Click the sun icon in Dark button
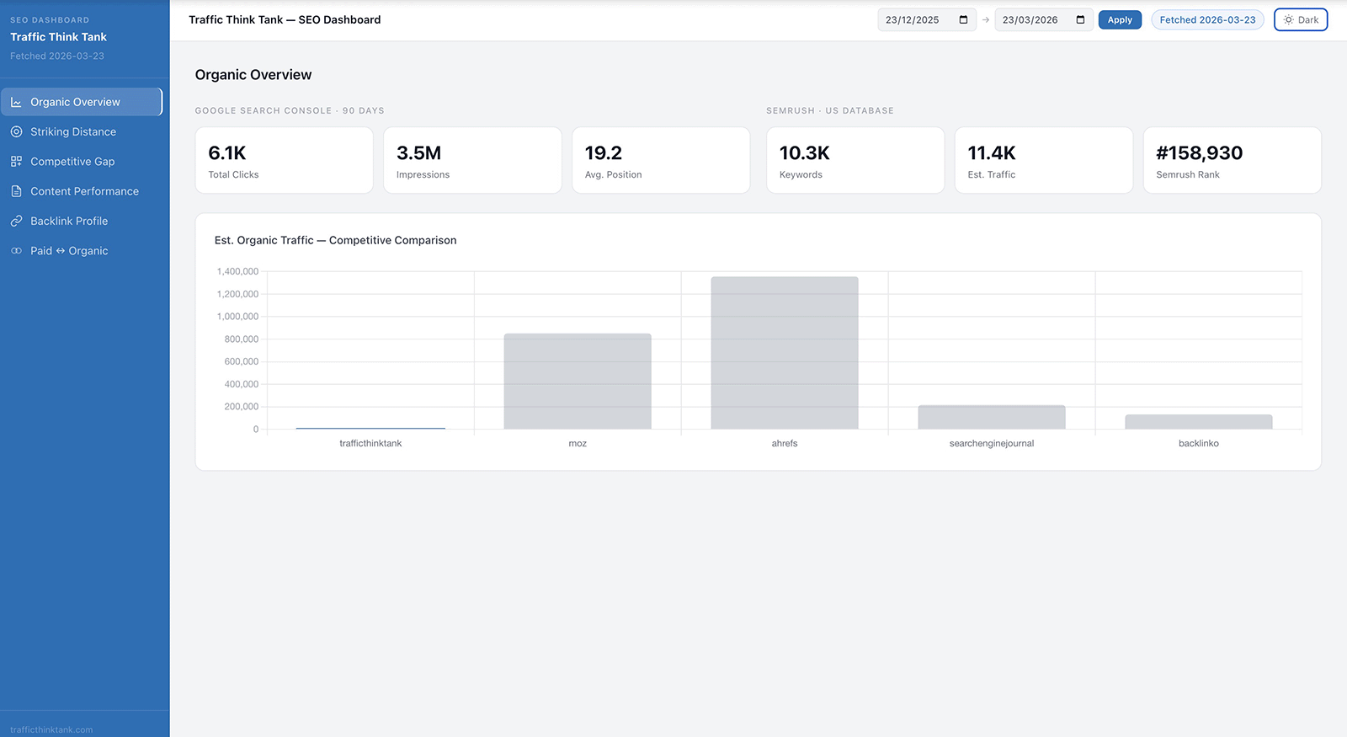Image resolution: width=1347 pixels, height=737 pixels. point(1288,19)
